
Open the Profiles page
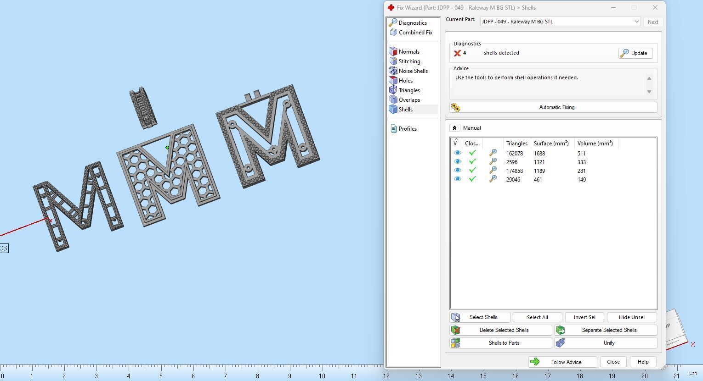click(x=403, y=129)
